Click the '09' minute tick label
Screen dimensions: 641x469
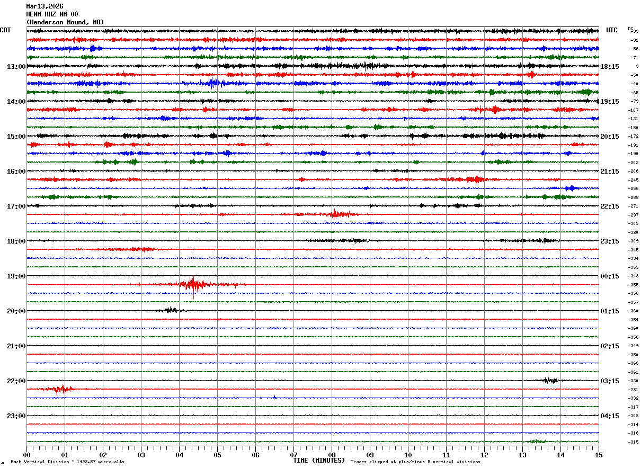coord(370,455)
